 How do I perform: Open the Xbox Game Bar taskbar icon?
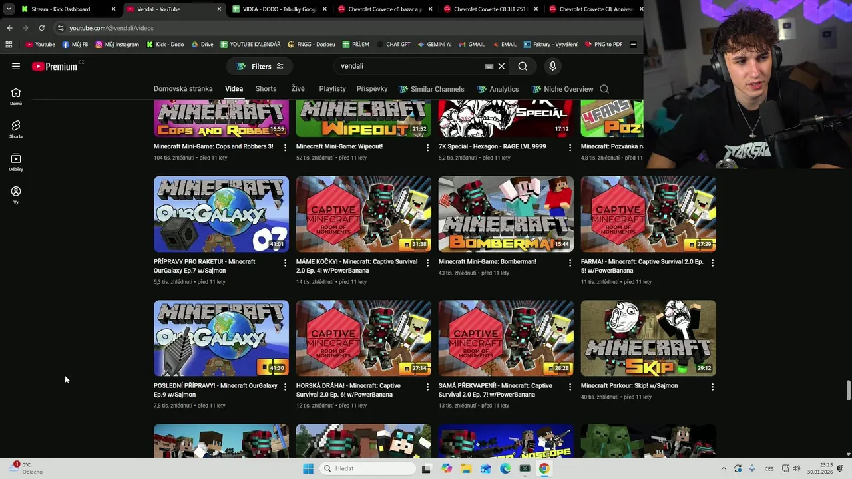pos(525,468)
